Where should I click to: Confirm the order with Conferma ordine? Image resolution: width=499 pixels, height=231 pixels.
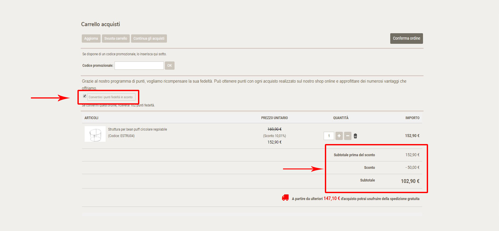(406, 38)
